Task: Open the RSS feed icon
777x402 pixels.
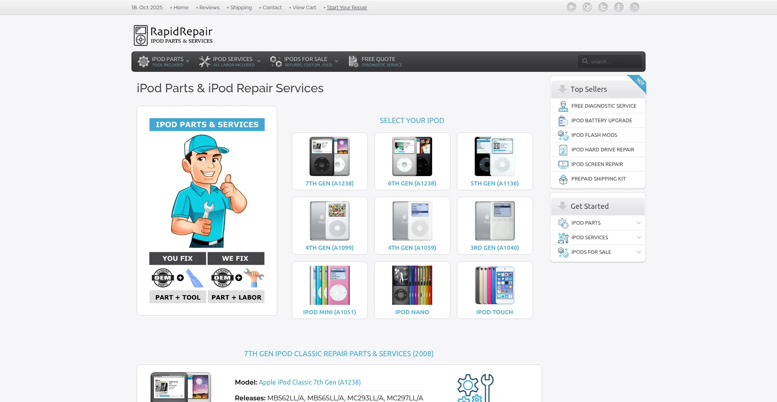Action: [635, 7]
